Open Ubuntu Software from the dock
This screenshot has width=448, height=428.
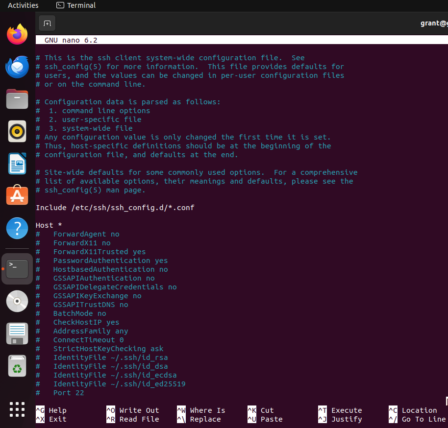coord(17,195)
